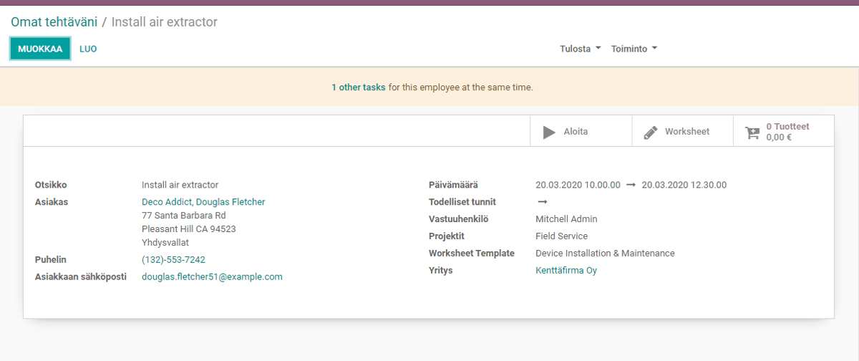Open the Toiminto dropdown menu

tap(634, 49)
